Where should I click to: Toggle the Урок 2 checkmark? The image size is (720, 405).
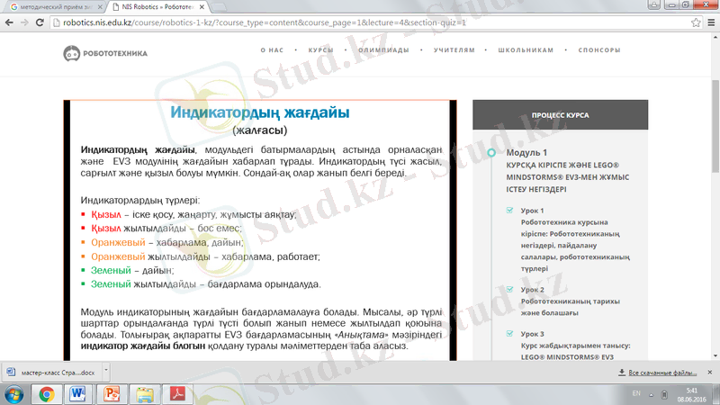point(510,290)
